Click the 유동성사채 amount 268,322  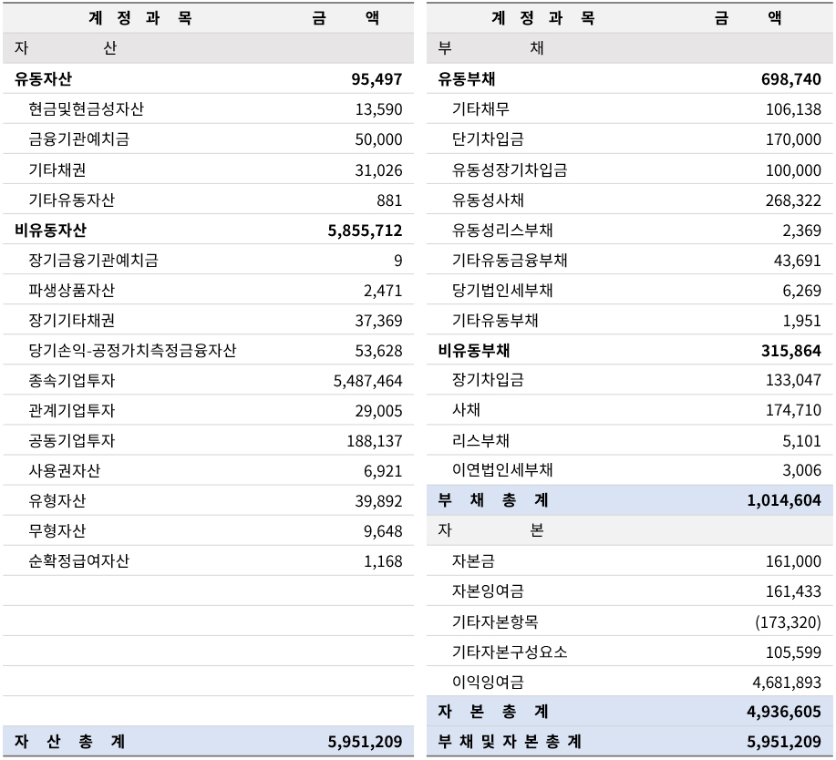[793, 200]
